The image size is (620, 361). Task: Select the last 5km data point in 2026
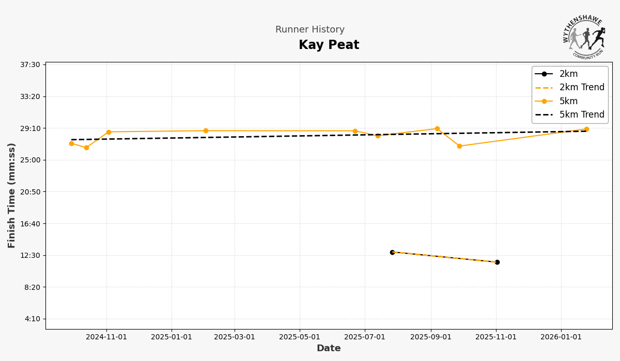[x=586, y=129]
